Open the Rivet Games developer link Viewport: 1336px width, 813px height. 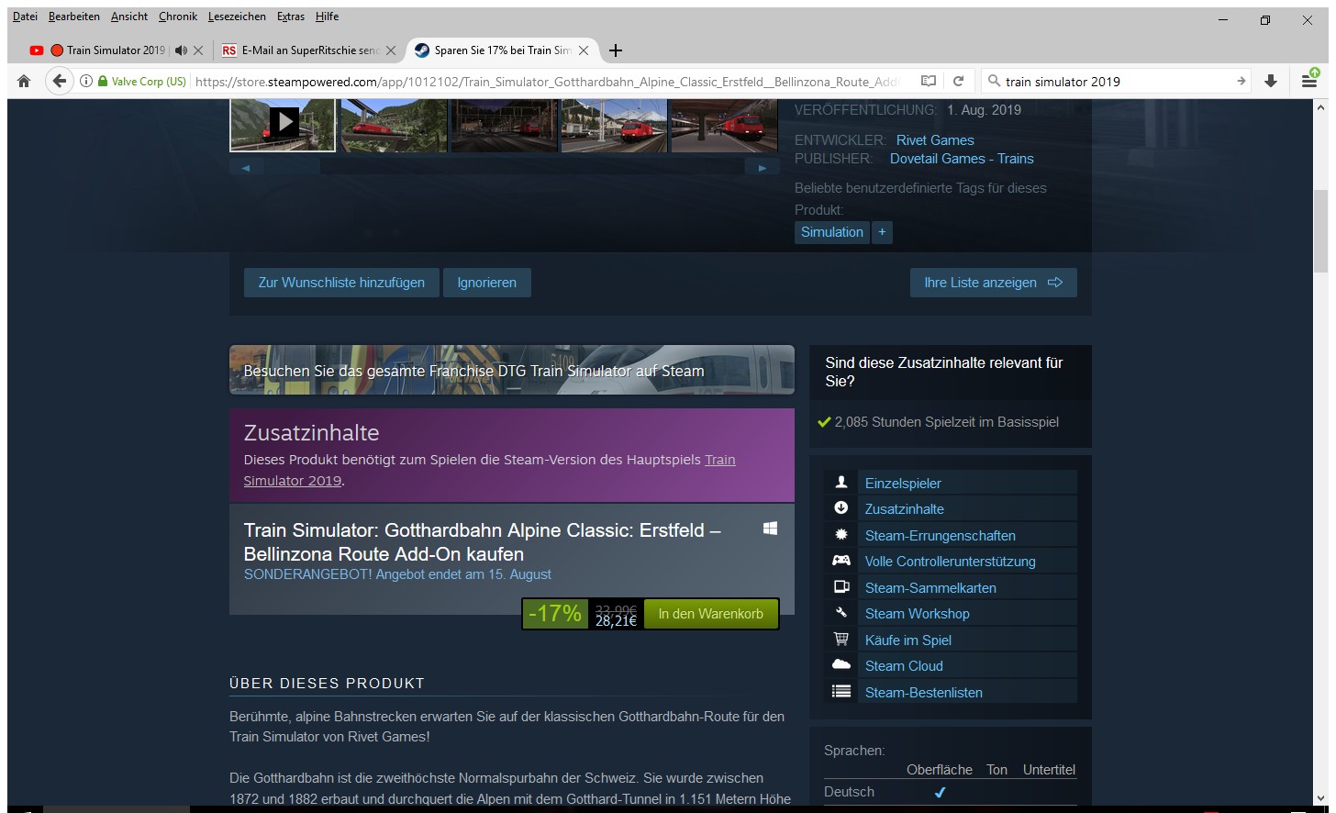(935, 140)
